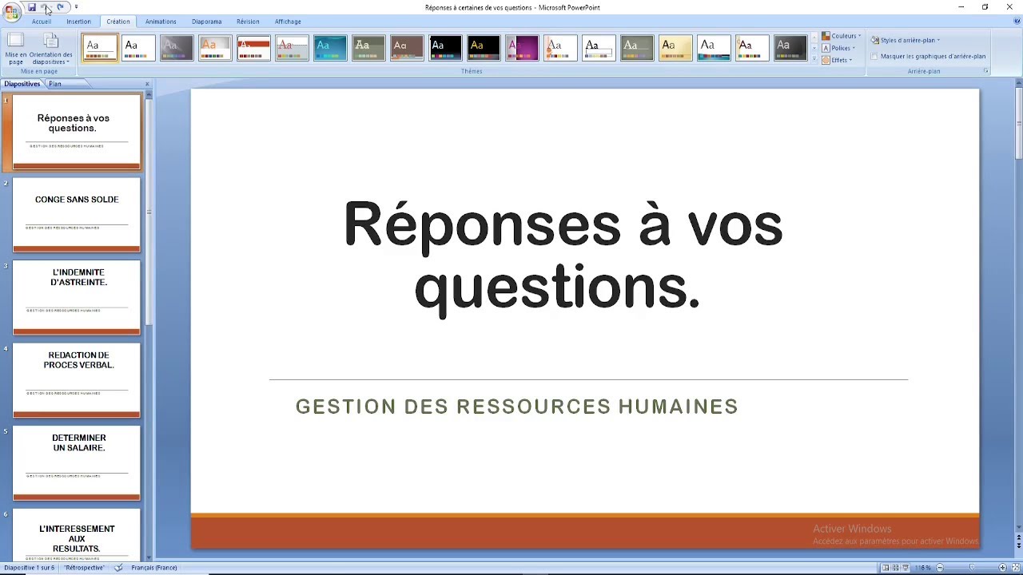Viewport: 1023px width, 575px height.
Task: Expand the full themes gallery
Action: (x=814, y=58)
